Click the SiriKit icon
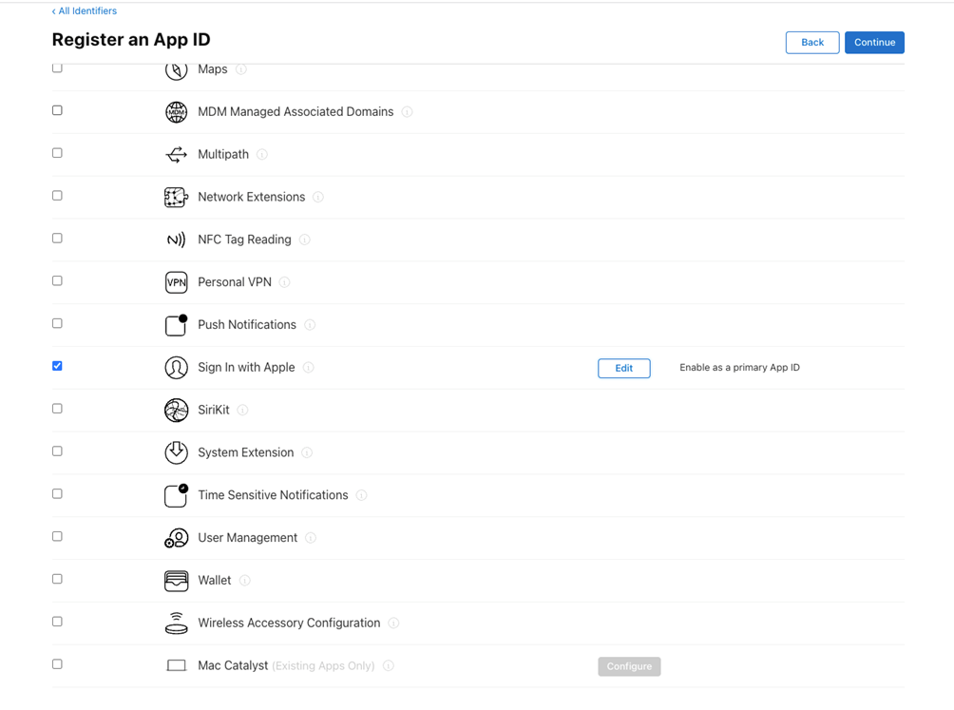 176,410
